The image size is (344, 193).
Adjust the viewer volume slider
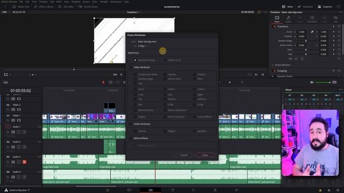(322, 83)
